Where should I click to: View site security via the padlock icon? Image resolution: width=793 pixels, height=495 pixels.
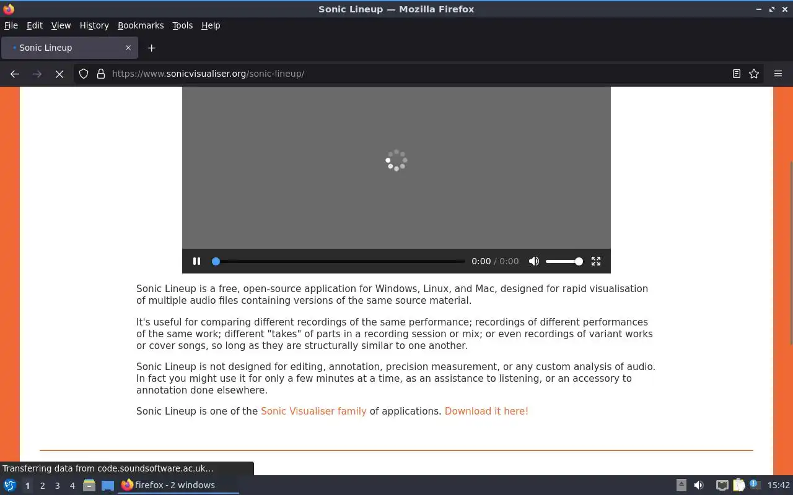point(100,74)
